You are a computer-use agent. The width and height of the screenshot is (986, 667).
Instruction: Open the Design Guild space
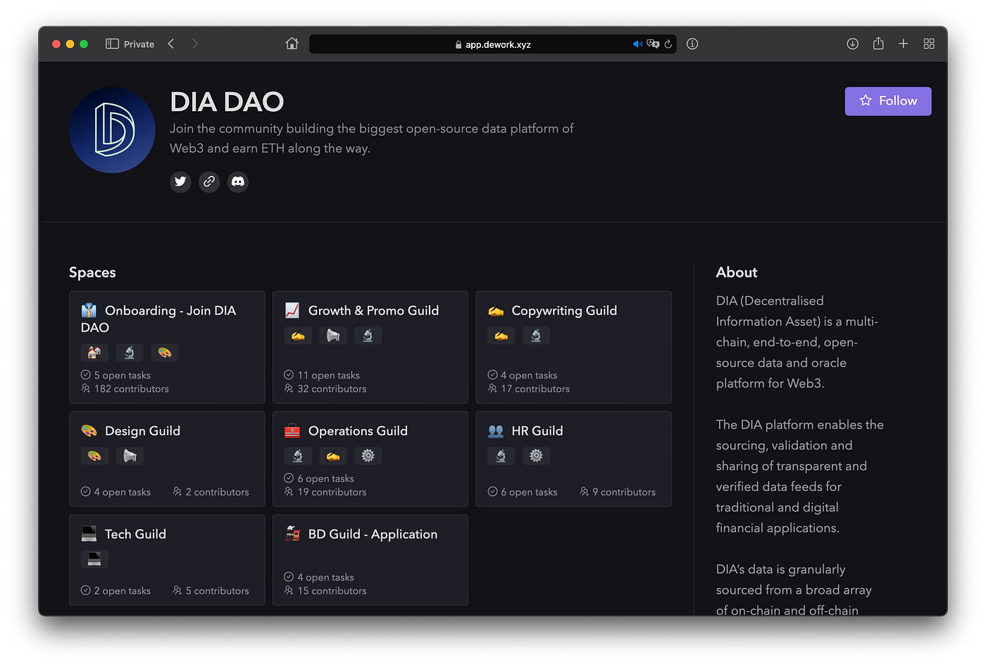167,459
